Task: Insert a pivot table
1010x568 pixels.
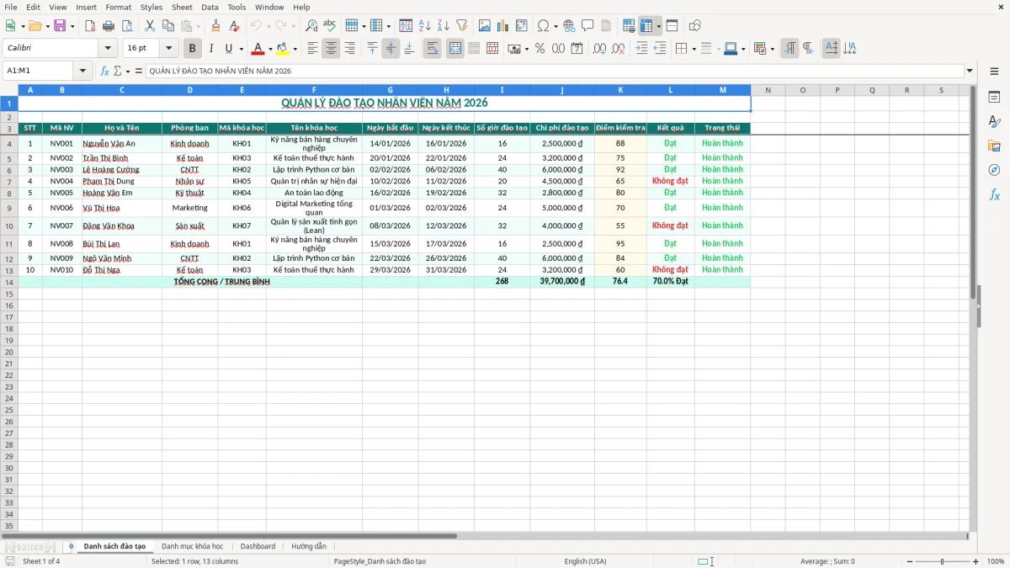Action: [x=522, y=26]
